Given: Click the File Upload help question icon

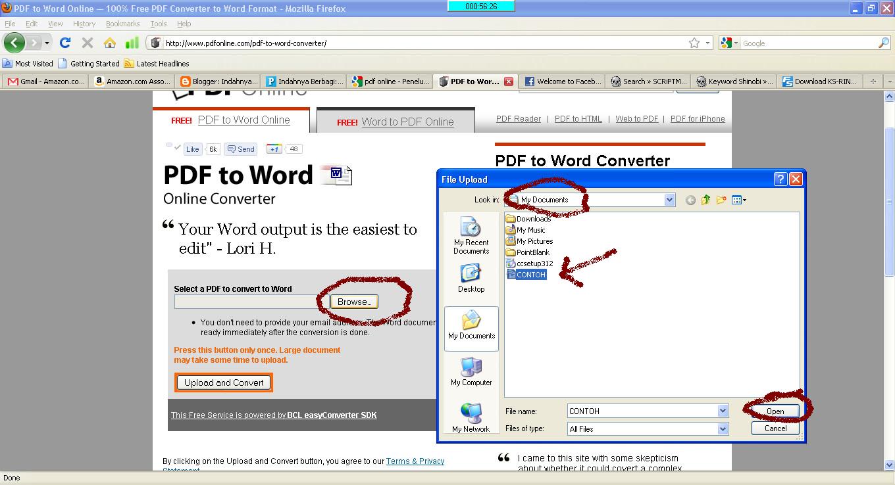Looking at the screenshot, I should tap(780, 179).
